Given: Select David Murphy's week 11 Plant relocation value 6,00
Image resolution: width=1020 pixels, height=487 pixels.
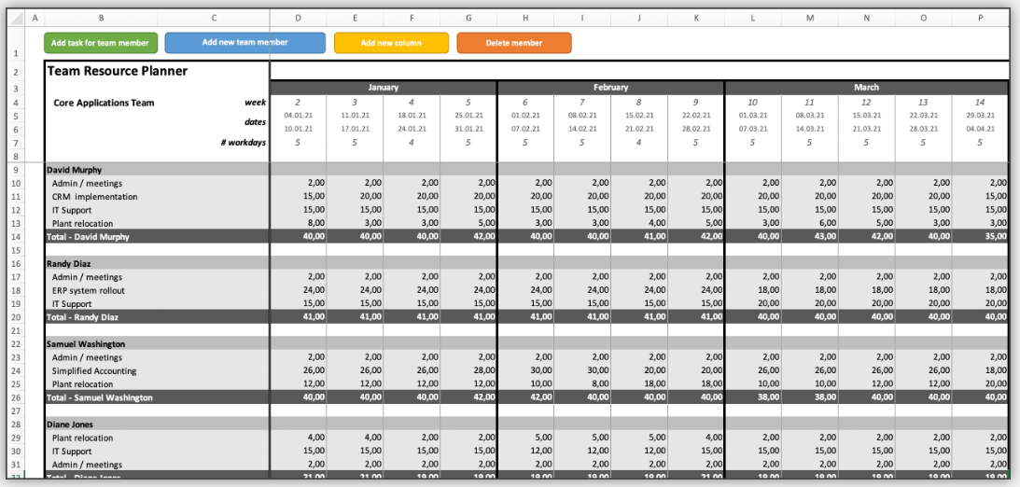Looking at the screenshot, I should (x=810, y=223).
